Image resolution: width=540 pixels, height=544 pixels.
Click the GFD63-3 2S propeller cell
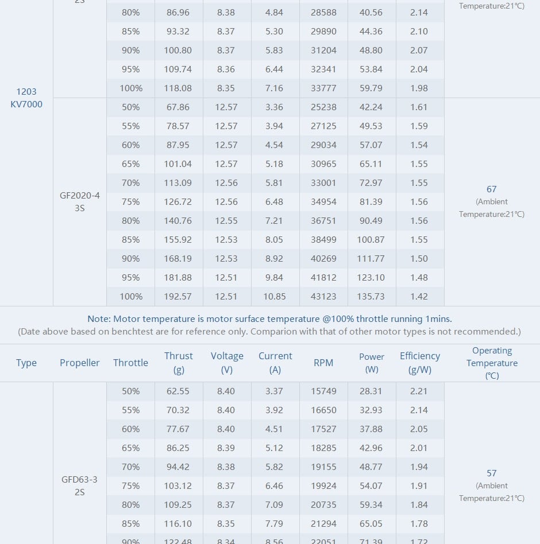[x=80, y=485]
